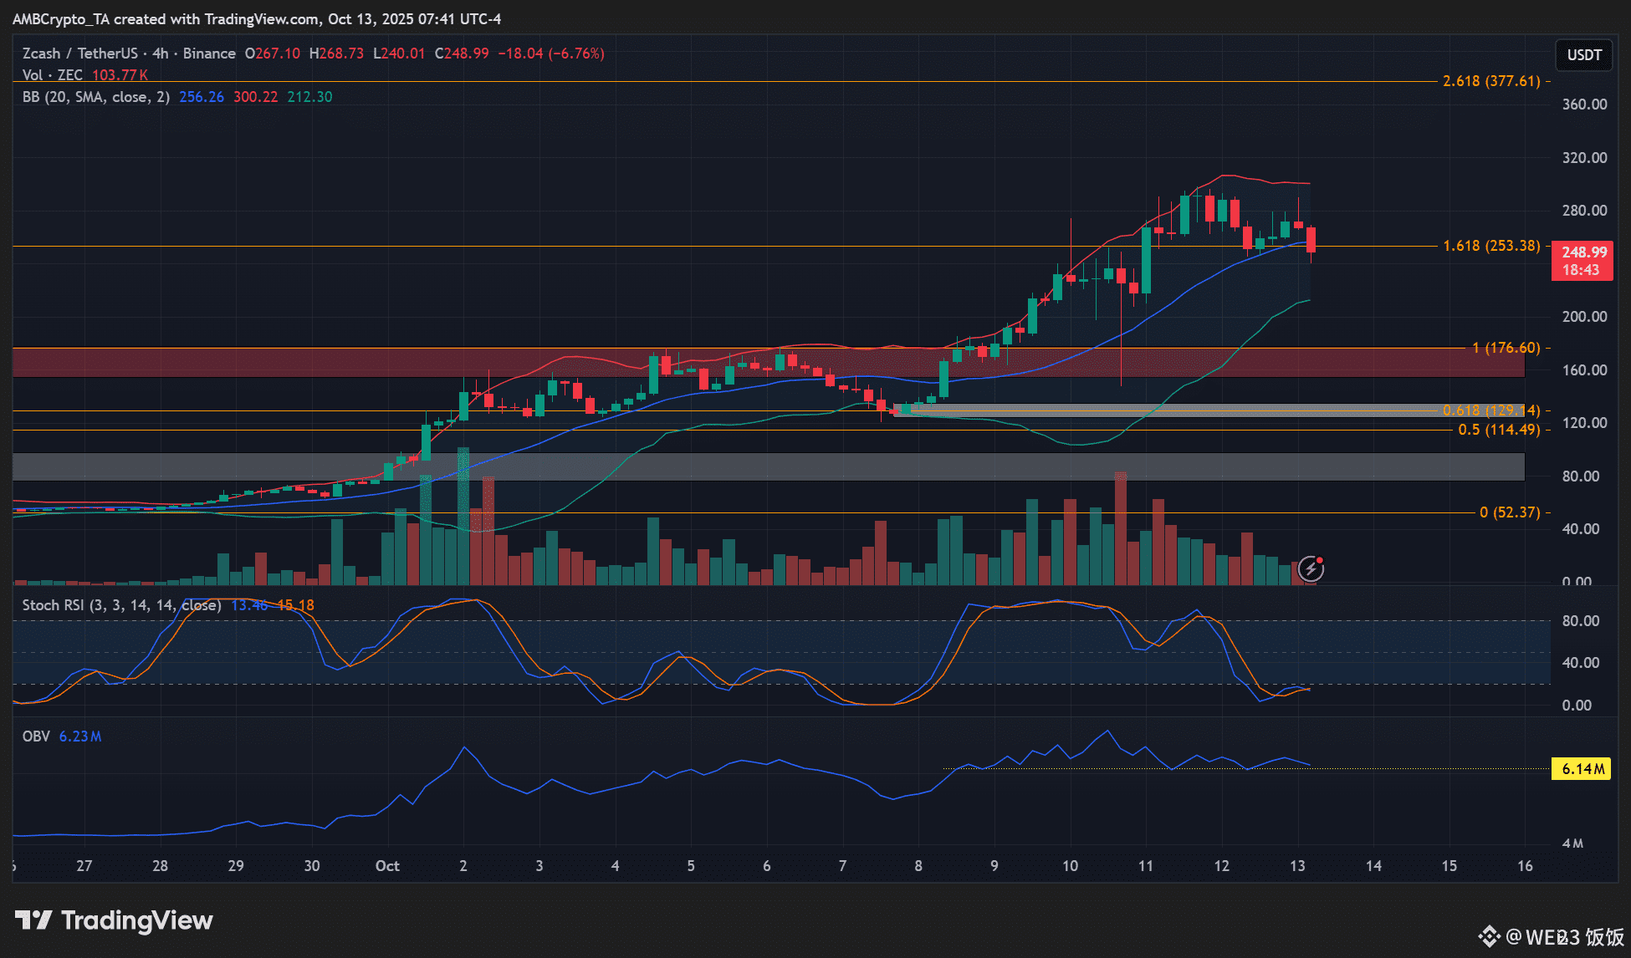Click the 4h timeframe in chart title
Image resolution: width=1631 pixels, height=958 pixels.
[160, 54]
